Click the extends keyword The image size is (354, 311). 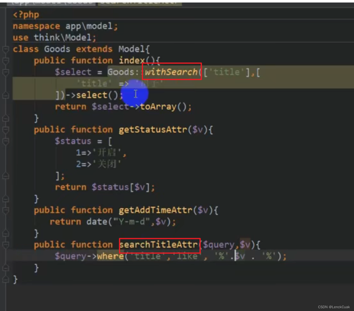(94, 49)
